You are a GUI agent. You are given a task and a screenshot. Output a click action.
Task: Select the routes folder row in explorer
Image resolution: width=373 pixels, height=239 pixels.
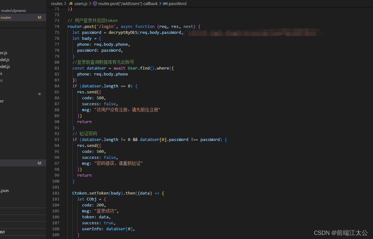click(x=23, y=18)
